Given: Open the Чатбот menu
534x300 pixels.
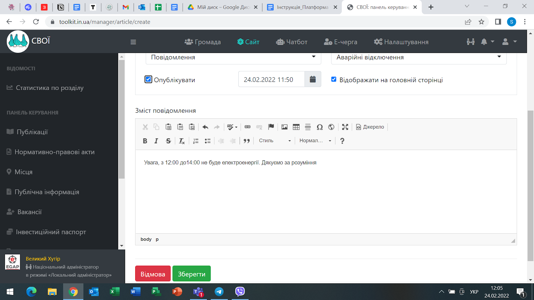Looking at the screenshot, I should 292,42.
